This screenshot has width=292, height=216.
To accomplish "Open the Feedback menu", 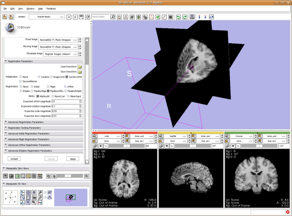I will click(x=51, y=8).
